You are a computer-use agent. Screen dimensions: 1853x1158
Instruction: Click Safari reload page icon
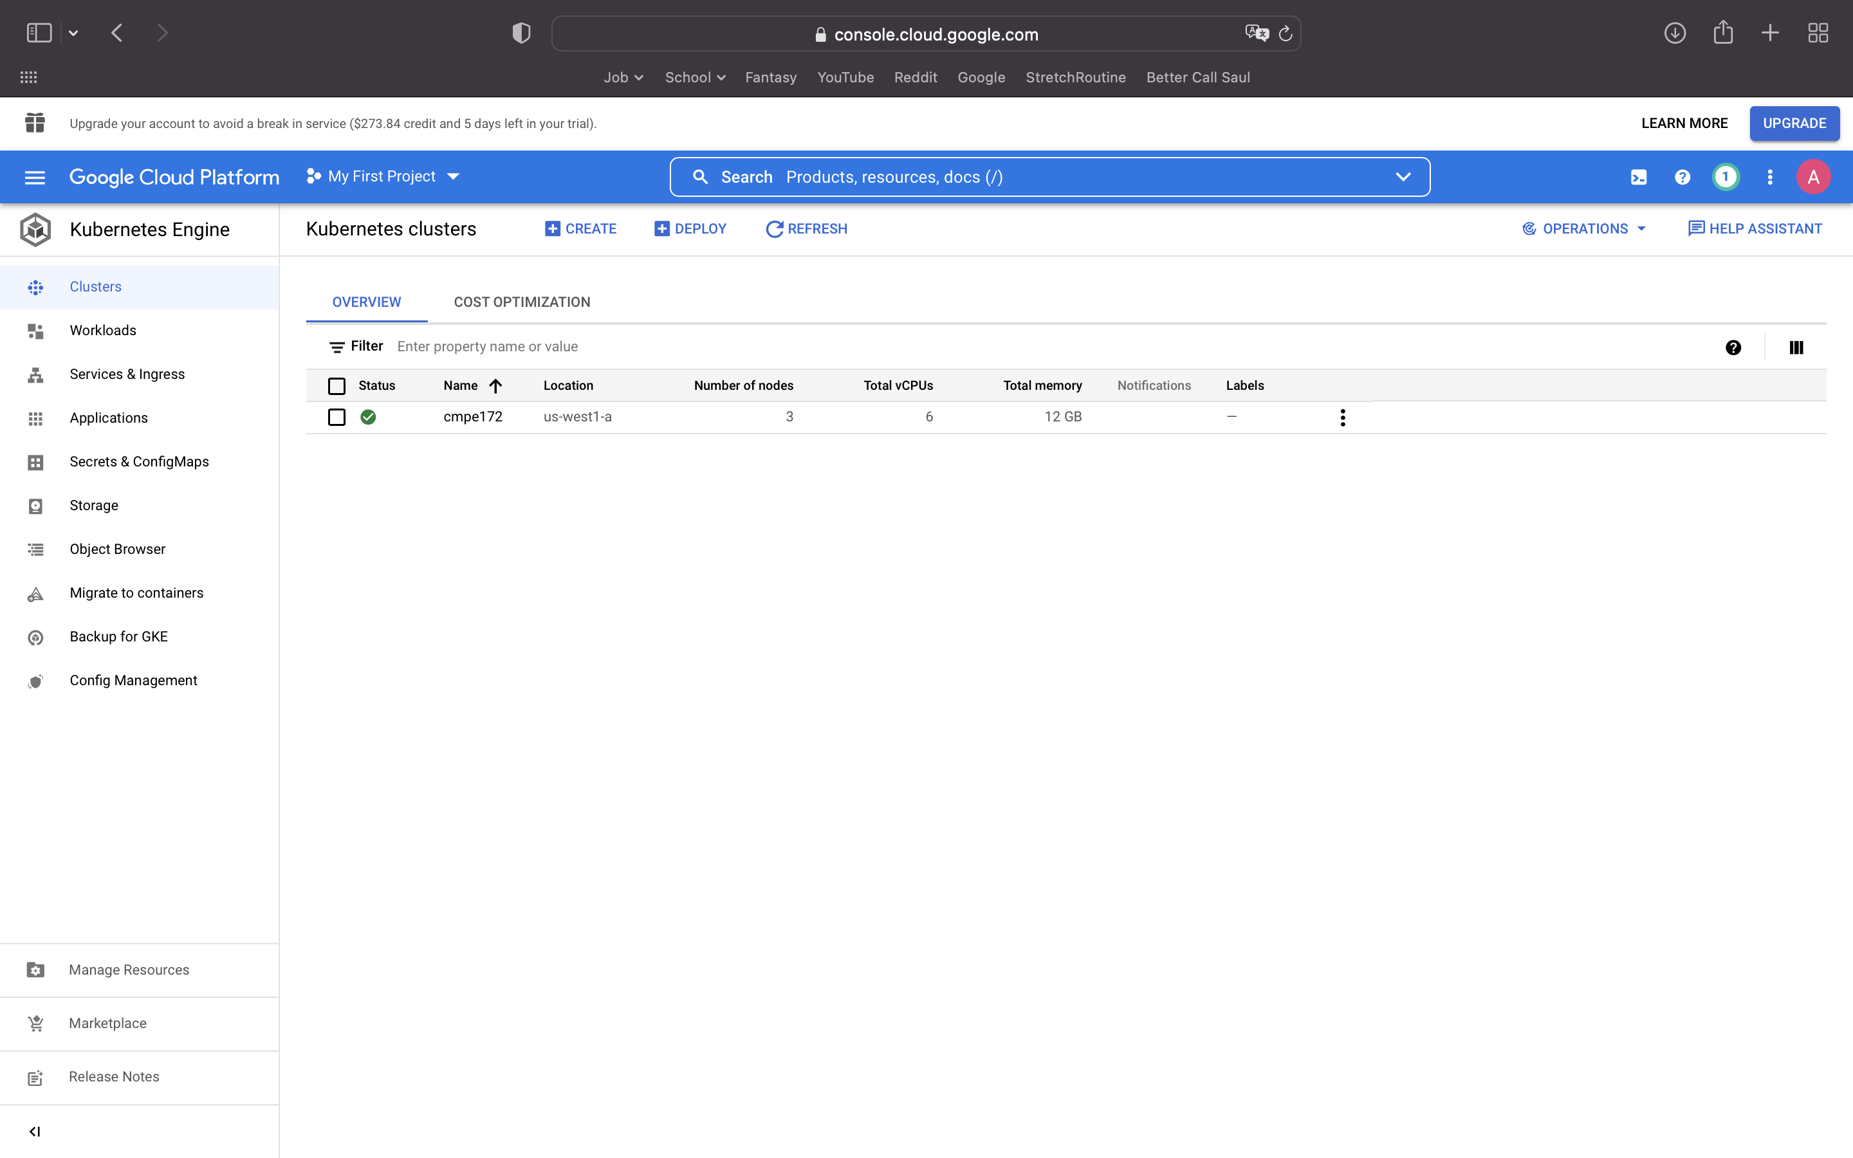(1286, 33)
